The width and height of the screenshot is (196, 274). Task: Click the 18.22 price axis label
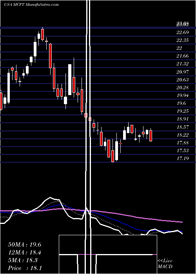(x=183, y=135)
